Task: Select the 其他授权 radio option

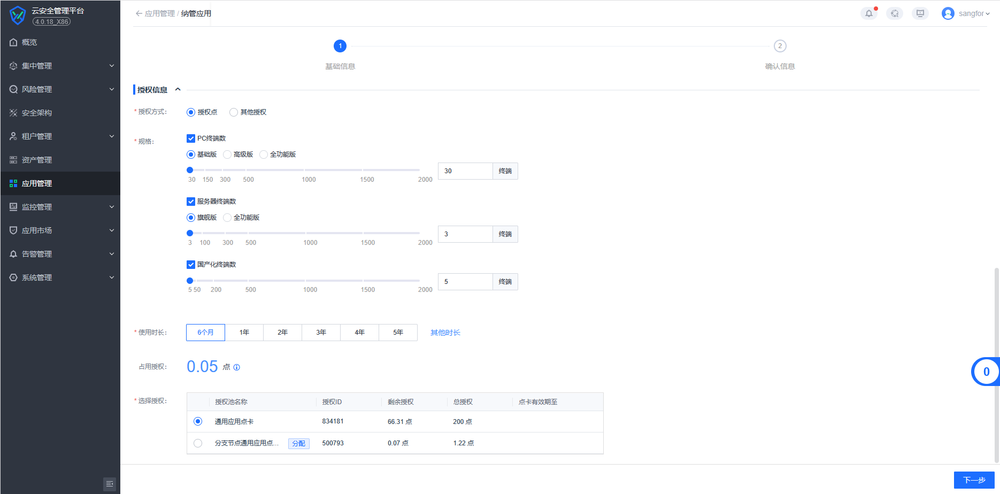Action: click(x=234, y=112)
